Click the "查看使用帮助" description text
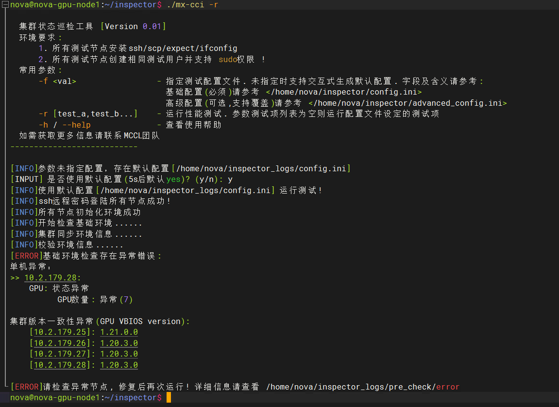559x407 pixels. (194, 125)
